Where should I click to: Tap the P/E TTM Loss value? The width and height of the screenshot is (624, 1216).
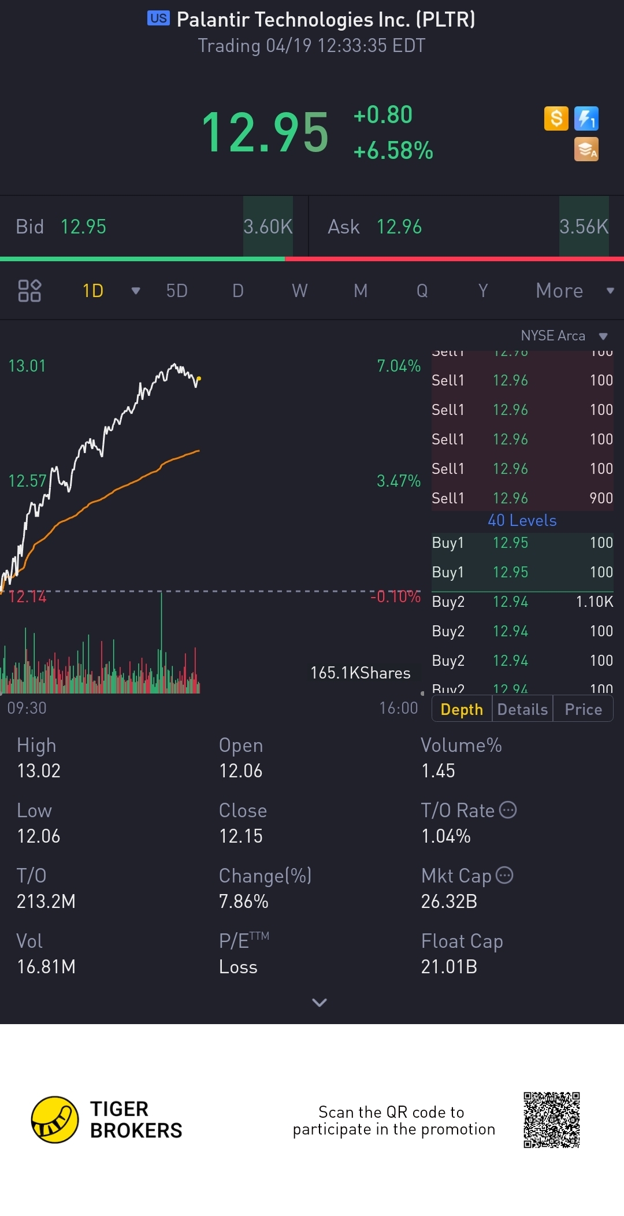[238, 967]
